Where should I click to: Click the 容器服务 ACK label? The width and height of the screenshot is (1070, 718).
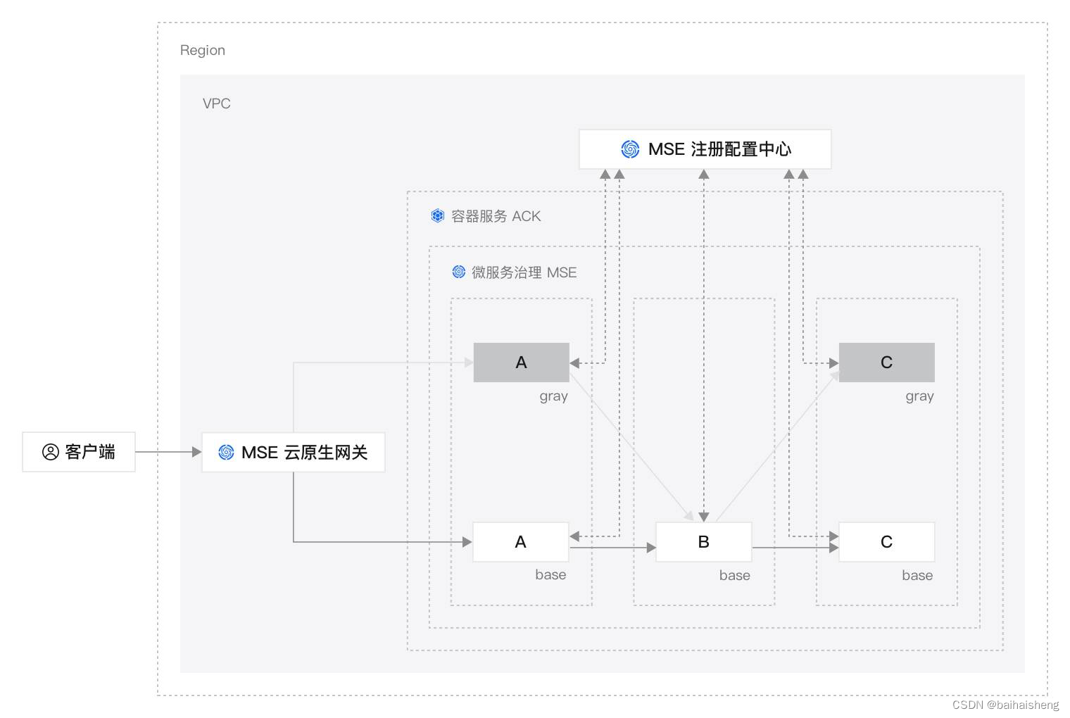(x=496, y=216)
